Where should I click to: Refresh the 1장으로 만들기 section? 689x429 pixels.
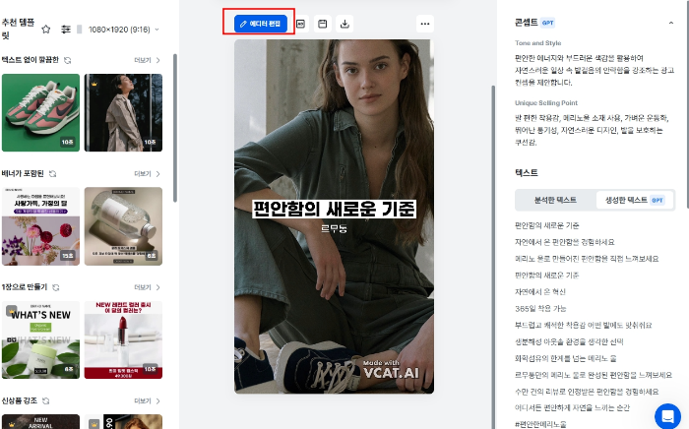click(56, 287)
